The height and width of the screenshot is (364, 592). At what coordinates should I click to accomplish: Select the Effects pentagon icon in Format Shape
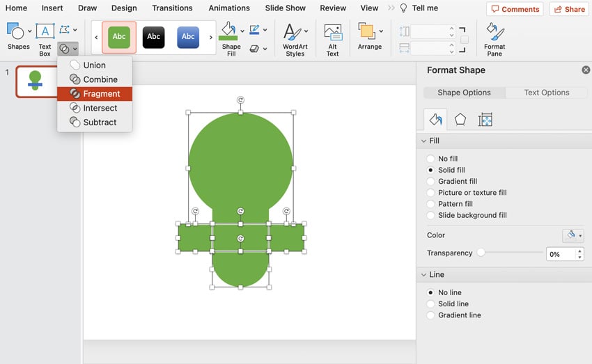click(460, 120)
